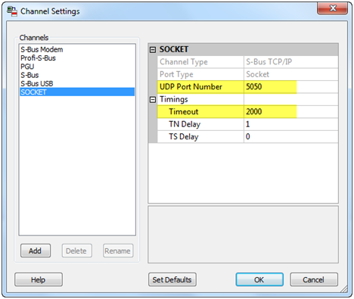The height and width of the screenshot is (299, 354).
Task: Select the TN Delay property label
Action: click(x=185, y=124)
